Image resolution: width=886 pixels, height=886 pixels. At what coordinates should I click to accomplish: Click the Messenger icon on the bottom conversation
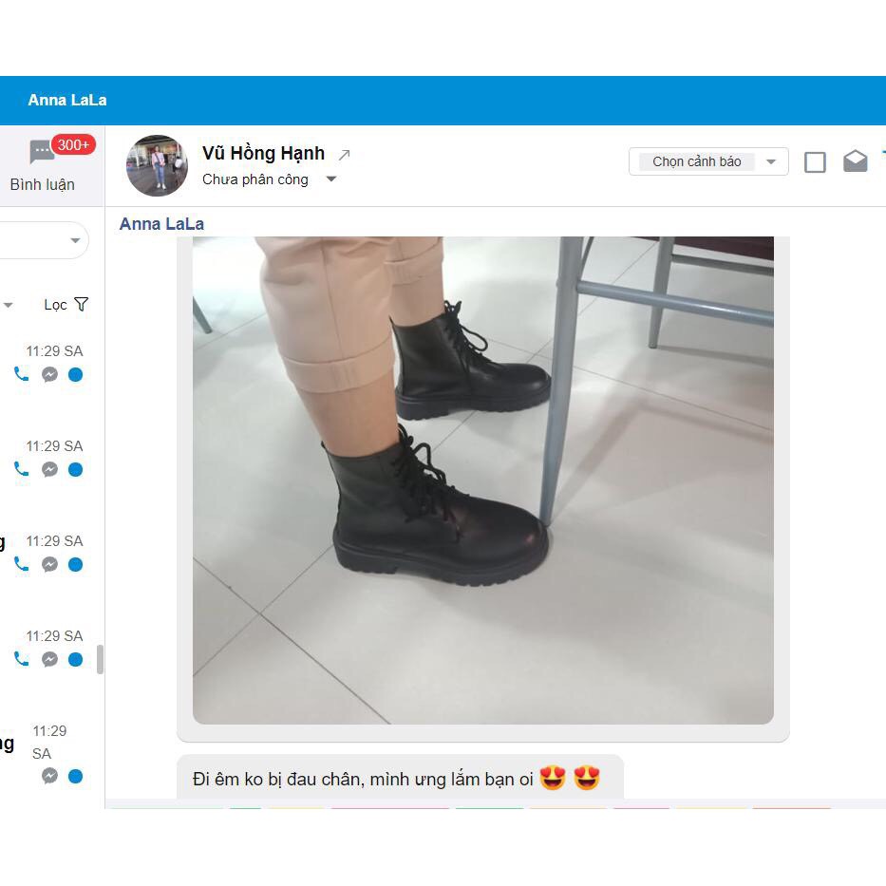pyautogui.click(x=49, y=776)
